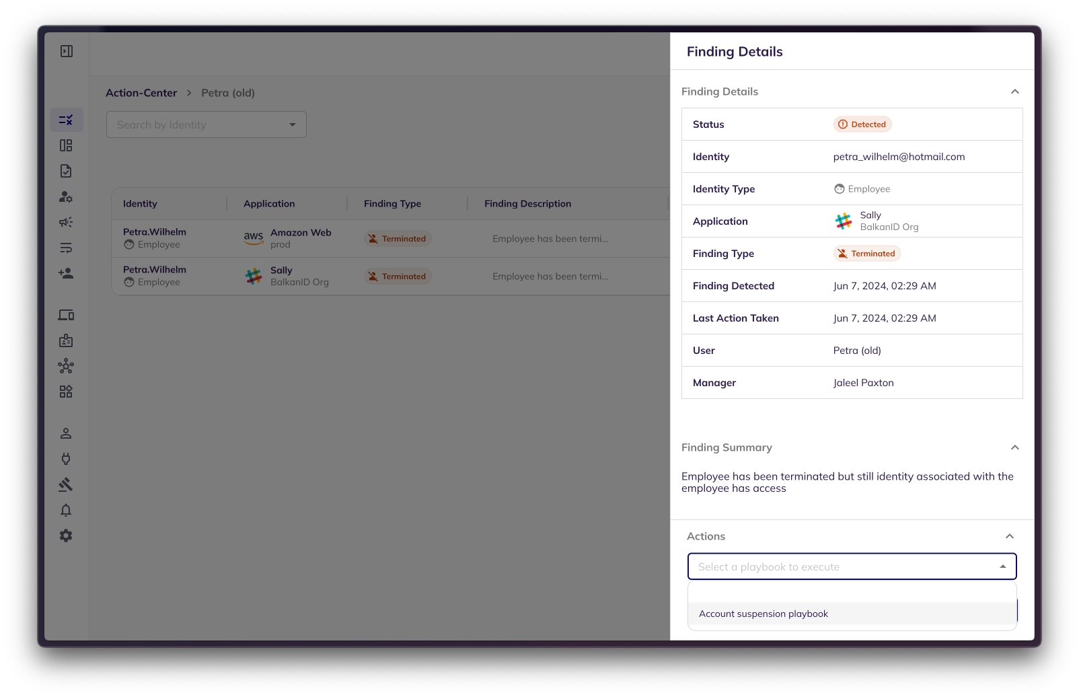Image resolution: width=1079 pixels, height=697 pixels.
Task: Select Account suspension playbook option
Action: pos(852,614)
